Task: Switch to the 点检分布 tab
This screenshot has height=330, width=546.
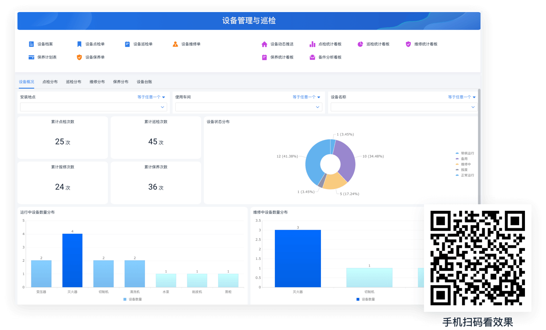Action: (x=50, y=82)
